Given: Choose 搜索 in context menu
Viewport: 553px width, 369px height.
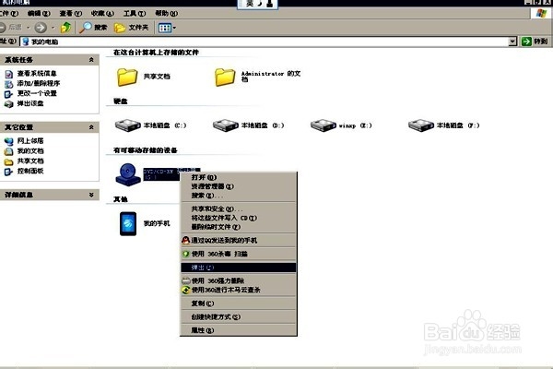Looking at the screenshot, I should click(x=239, y=196).
